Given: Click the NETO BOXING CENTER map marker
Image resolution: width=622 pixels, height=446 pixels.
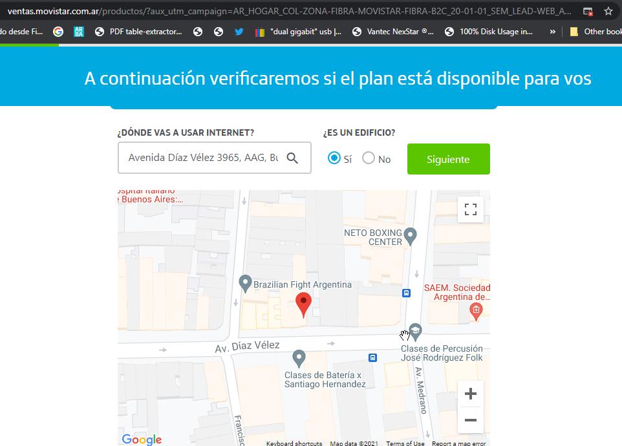Looking at the screenshot, I should (x=410, y=237).
